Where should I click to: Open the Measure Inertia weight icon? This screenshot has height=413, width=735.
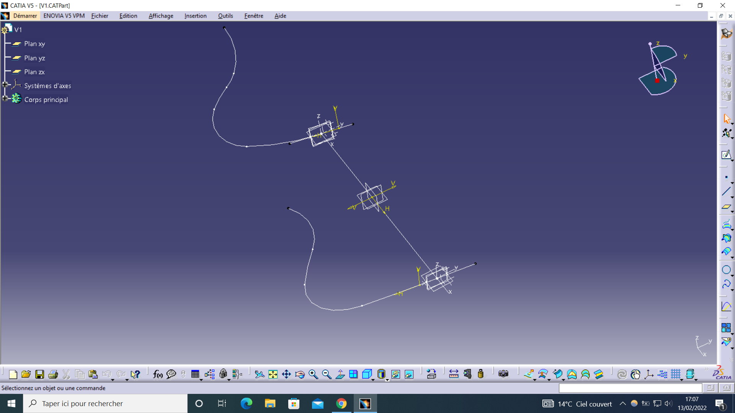pos(481,374)
